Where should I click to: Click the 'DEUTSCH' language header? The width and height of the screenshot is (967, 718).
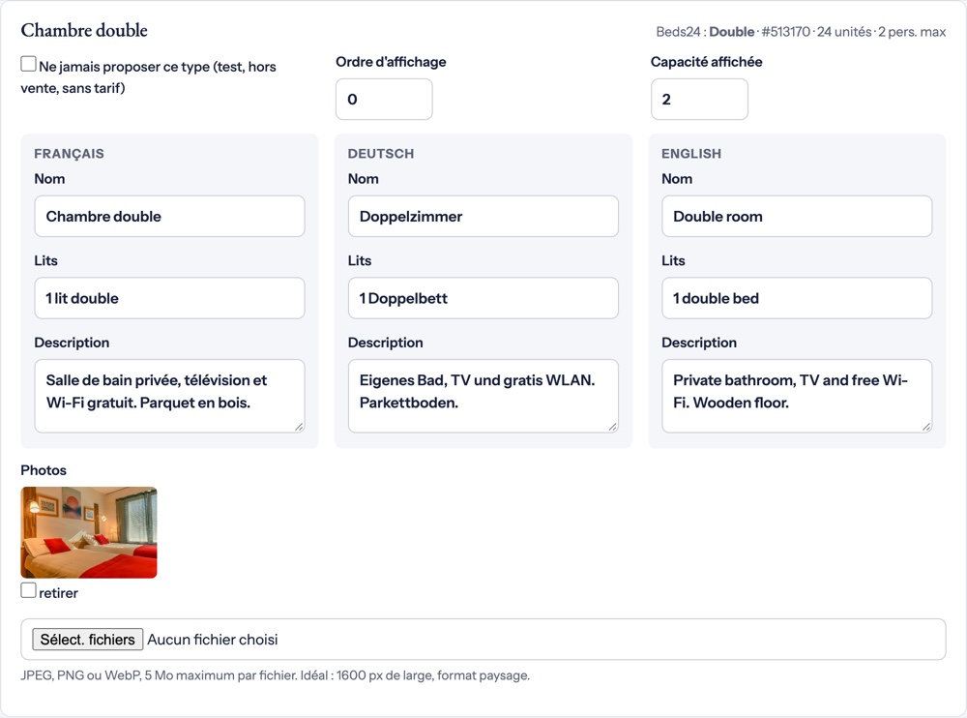point(381,154)
